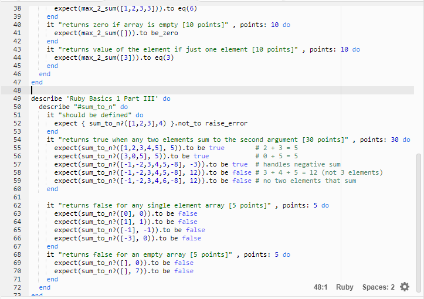The height and width of the screenshot is (299, 424).
Task: Click comment '# 2 + 3 = 5'
Action: pyautogui.click(x=277, y=148)
